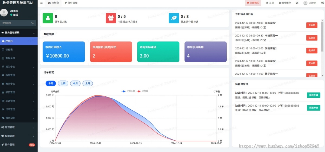Click the calendar icon beside 课程表 in sidebar
325x152 pixels.
tap(3, 50)
